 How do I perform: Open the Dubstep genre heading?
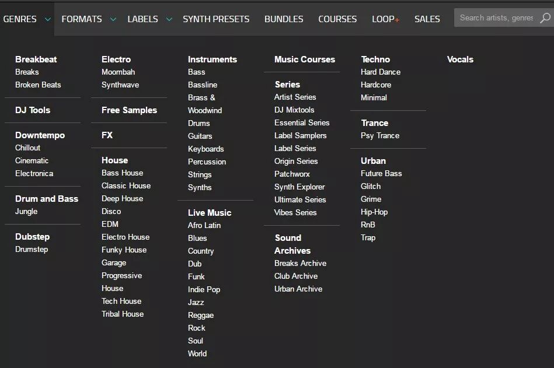point(33,237)
